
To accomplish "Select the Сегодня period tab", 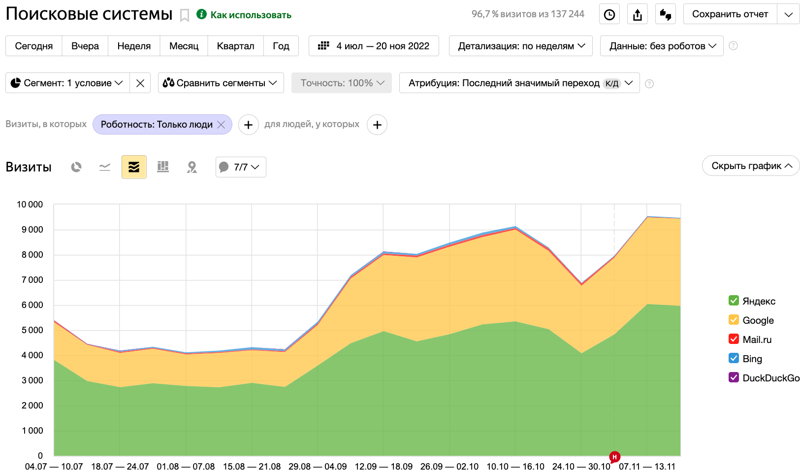I will click(x=34, y=46).
